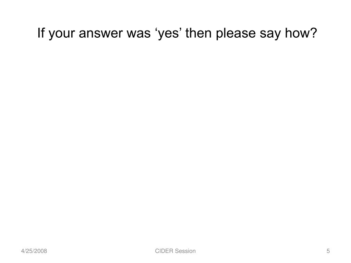The height and width of the screenshot is (263, 351).
Task: Click the question mark ending the title
Action: tap(314, 33)
